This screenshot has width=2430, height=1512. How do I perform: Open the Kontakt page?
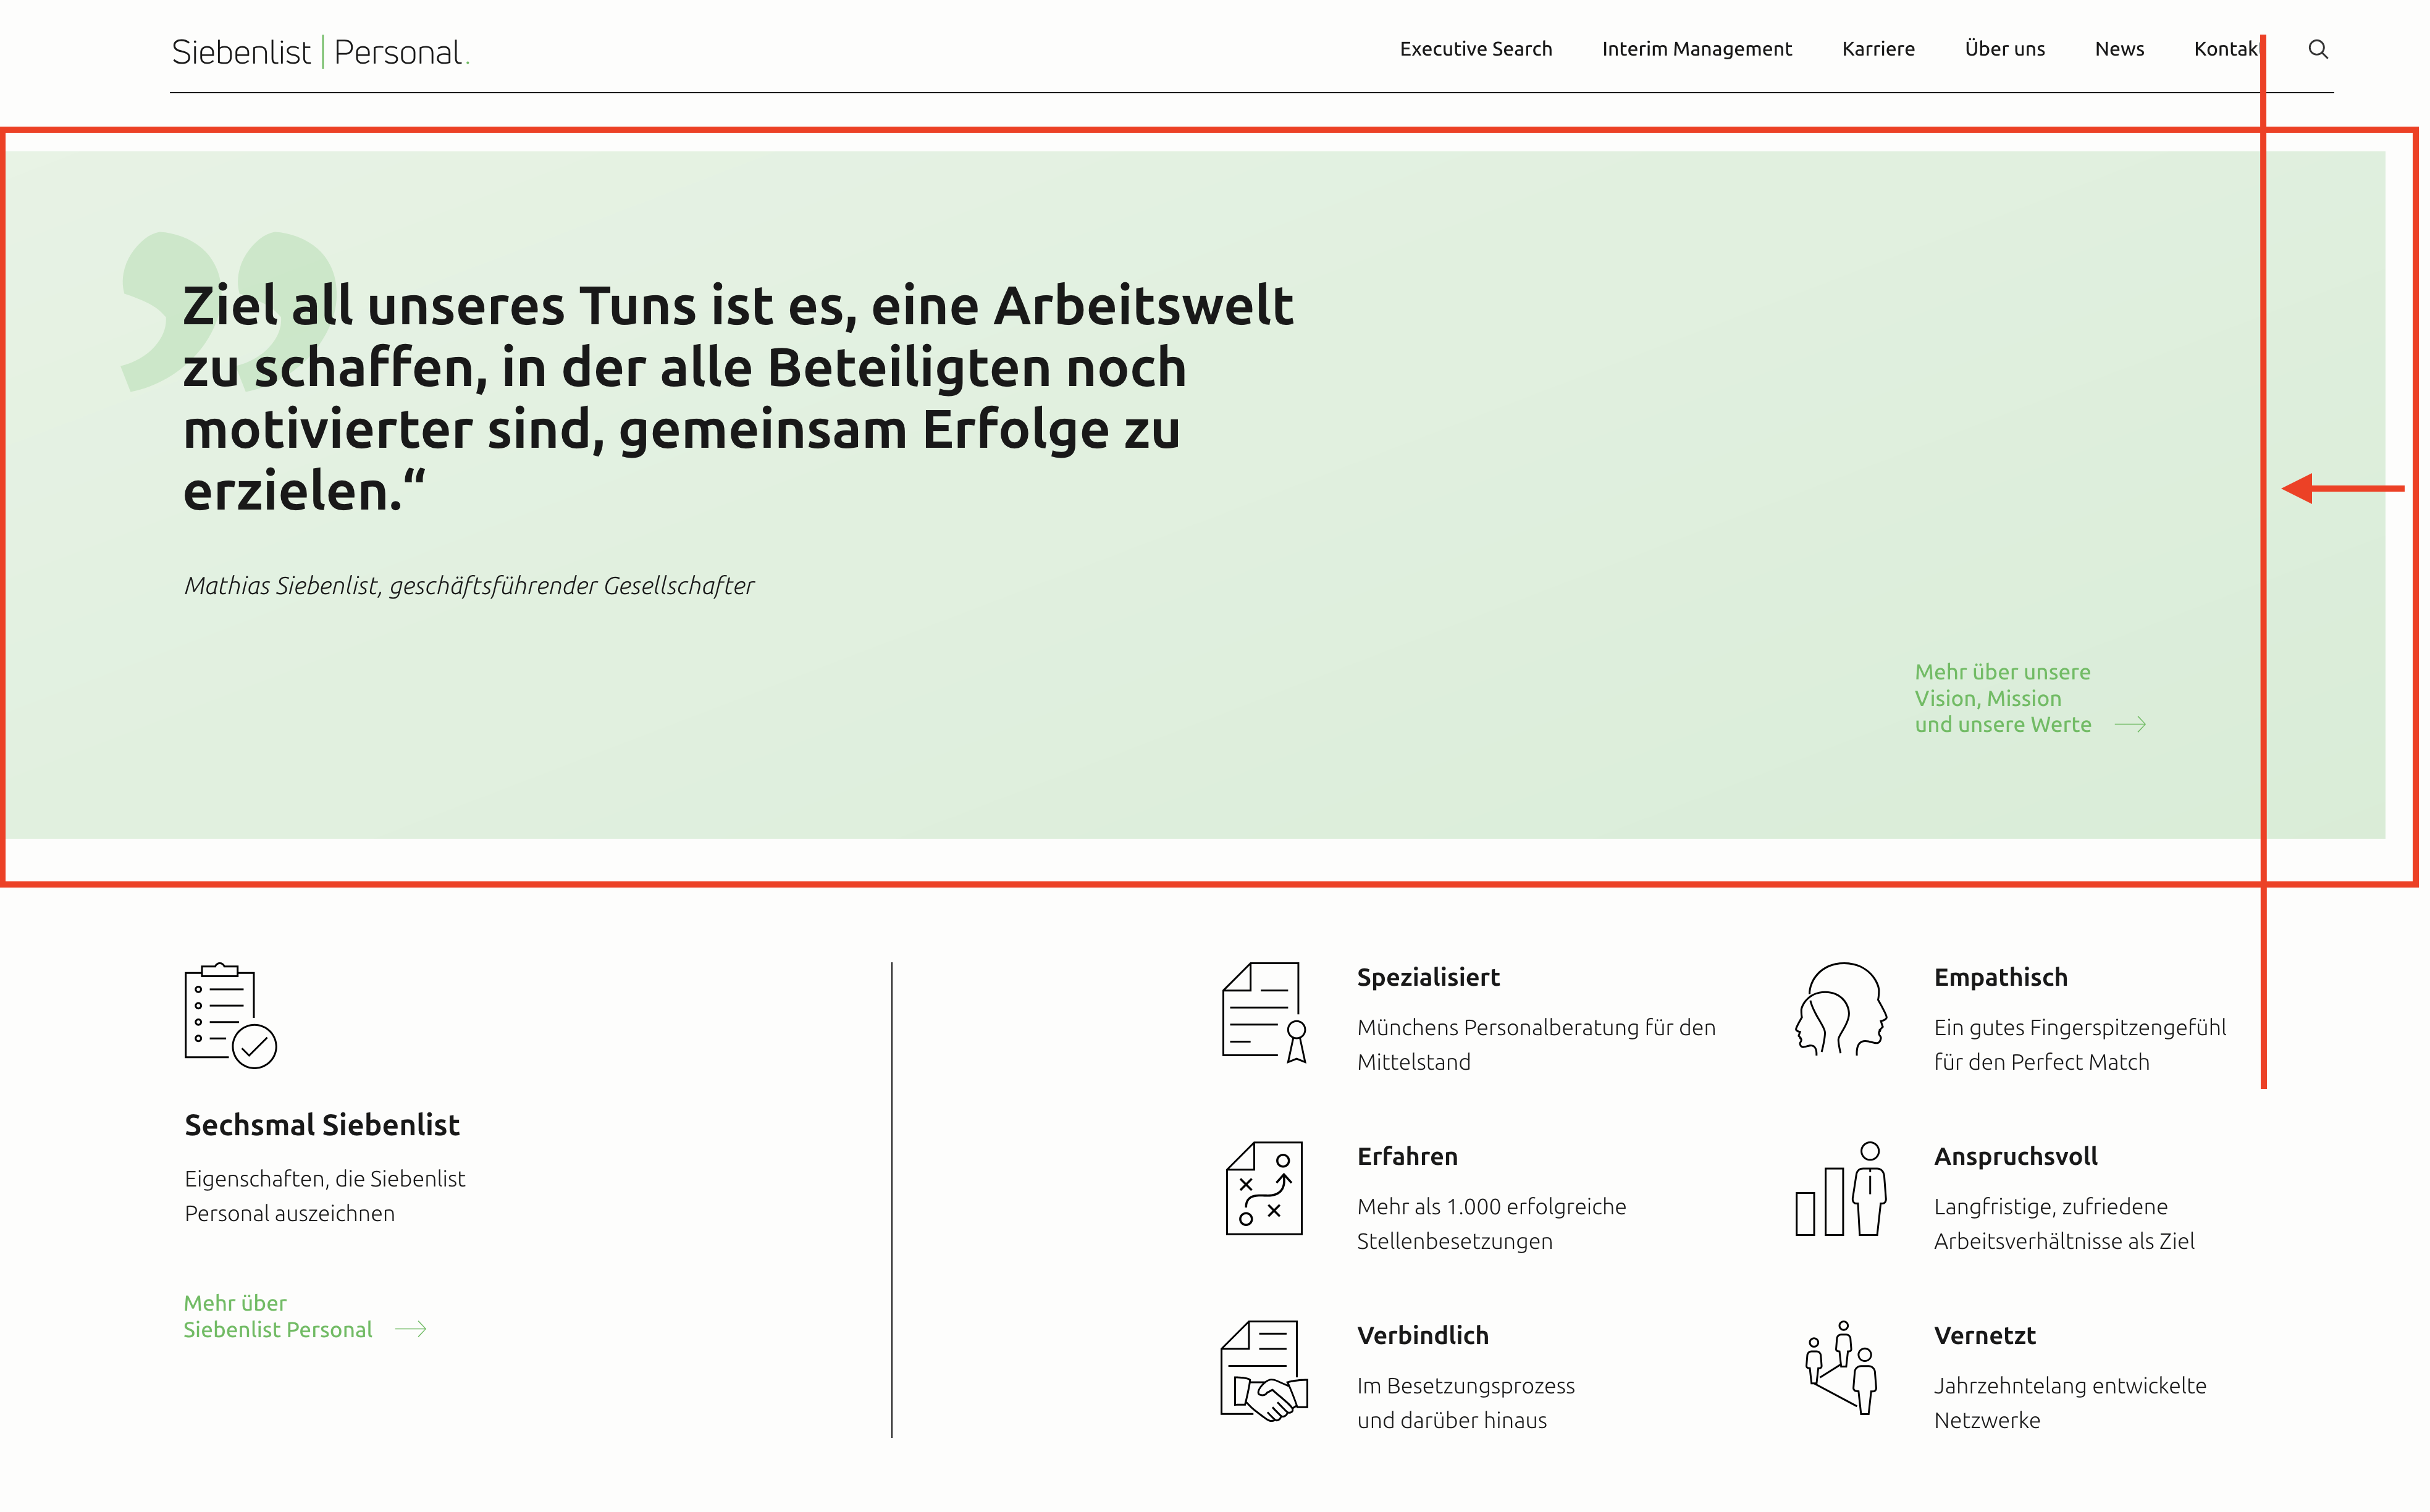coord(2224,49)
